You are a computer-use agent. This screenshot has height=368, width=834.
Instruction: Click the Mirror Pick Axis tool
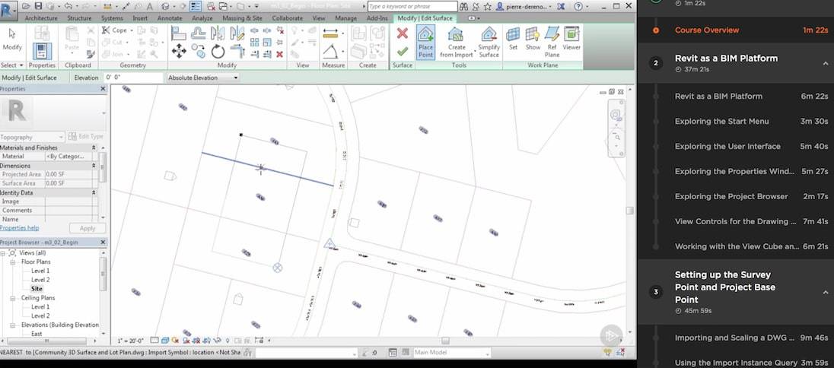point(218,33)
